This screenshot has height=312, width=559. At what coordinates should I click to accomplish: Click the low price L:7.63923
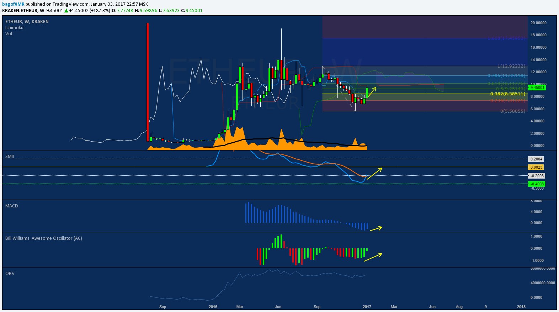coord(169,11)
